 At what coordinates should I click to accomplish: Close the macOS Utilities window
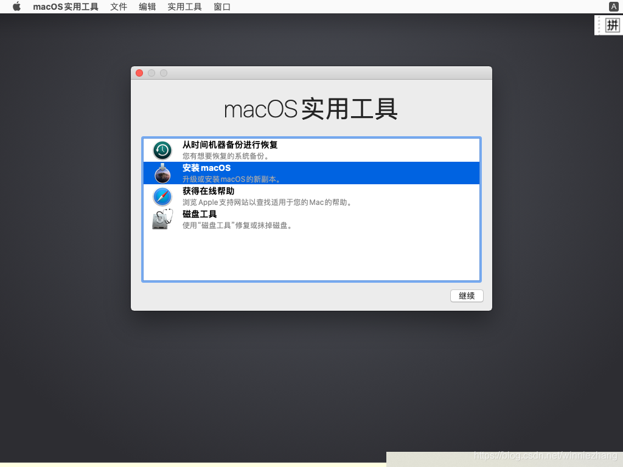coord(139,73)
